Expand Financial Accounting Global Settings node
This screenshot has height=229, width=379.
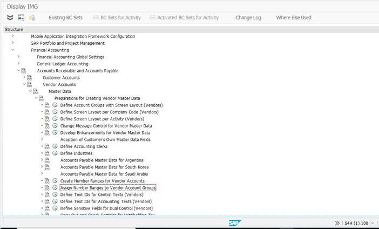pyautogui.click(x=18, y=57)
